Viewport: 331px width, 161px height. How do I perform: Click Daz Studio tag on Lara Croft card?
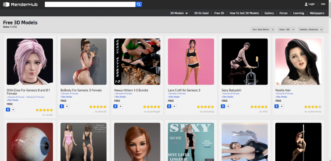[174, 97]
